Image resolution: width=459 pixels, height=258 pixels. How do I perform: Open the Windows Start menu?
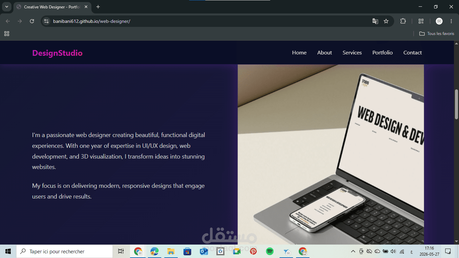point(8,251)
